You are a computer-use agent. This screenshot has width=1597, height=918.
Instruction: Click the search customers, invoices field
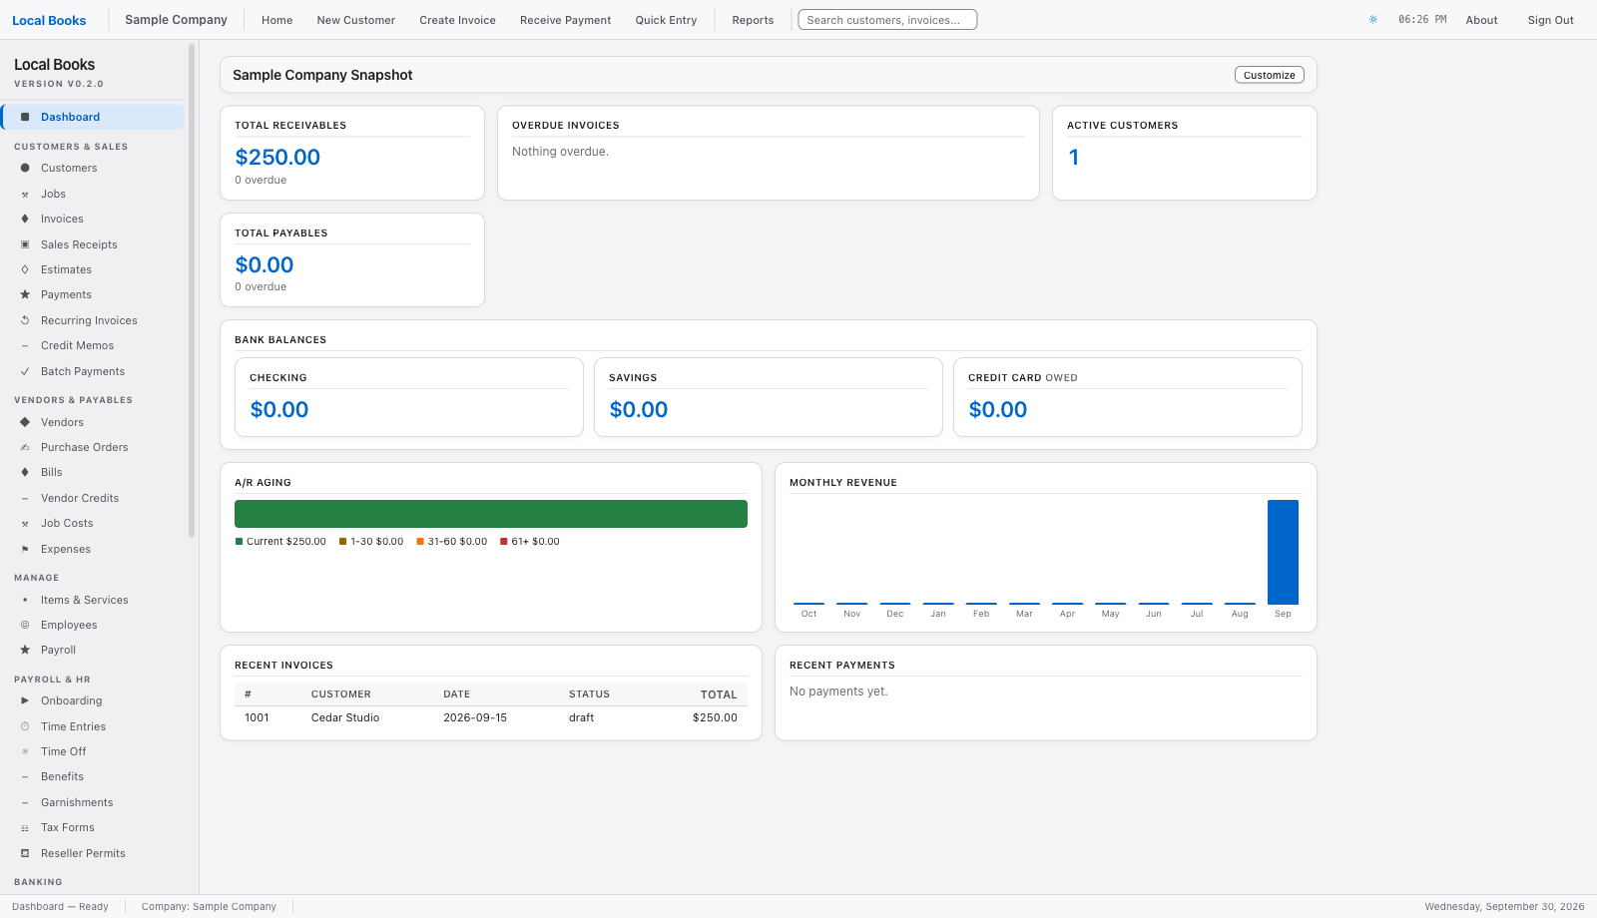point(887,20)
